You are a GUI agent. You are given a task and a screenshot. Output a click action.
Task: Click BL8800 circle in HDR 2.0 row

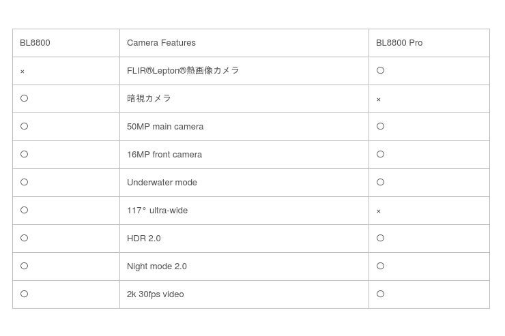[24, 238]
